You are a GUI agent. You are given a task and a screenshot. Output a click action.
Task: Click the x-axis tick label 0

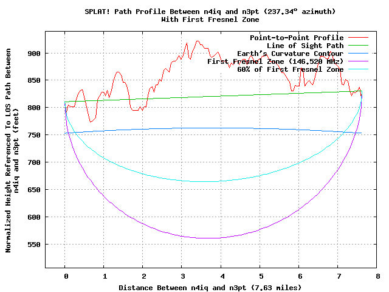click(66, 276)
